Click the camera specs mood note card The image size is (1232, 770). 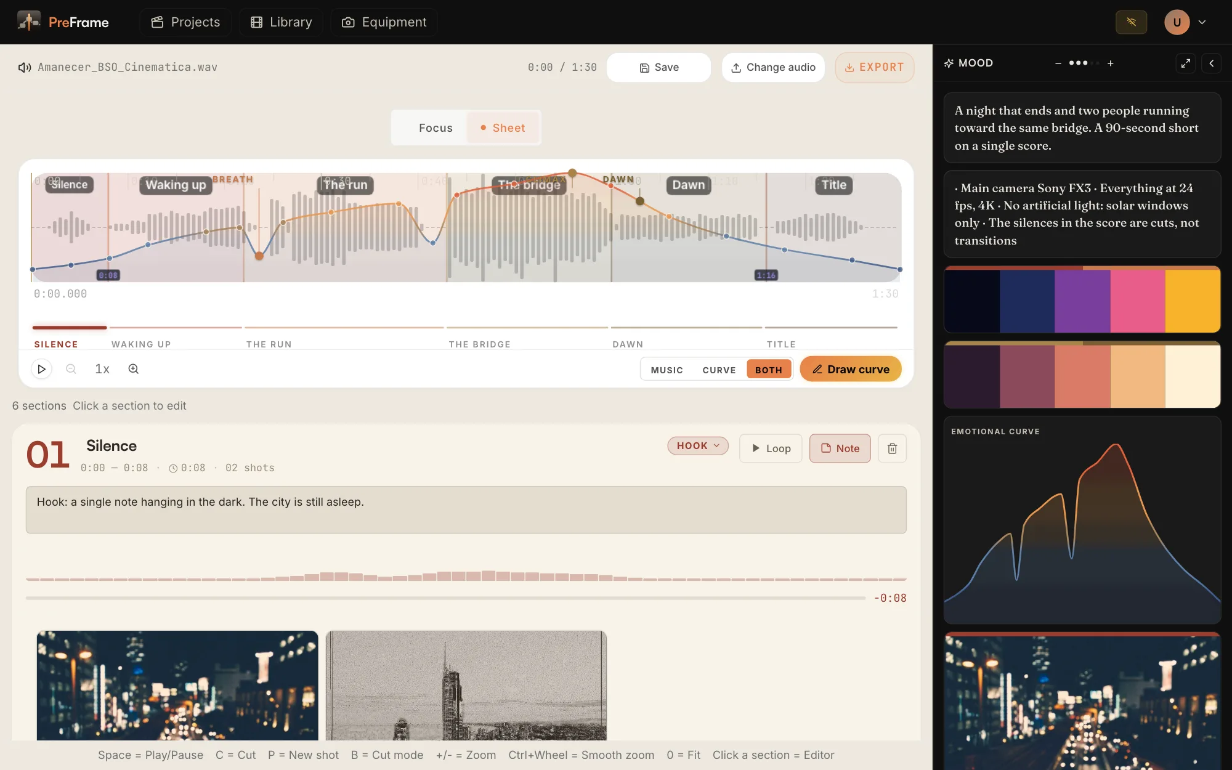pyautogui.click(x=1082, y=214)
